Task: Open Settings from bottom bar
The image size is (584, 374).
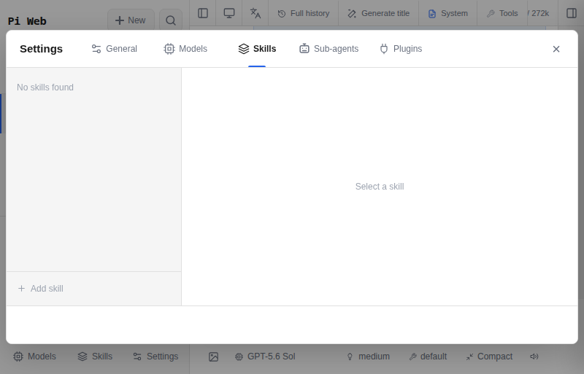Action: (x=155, y=357)
